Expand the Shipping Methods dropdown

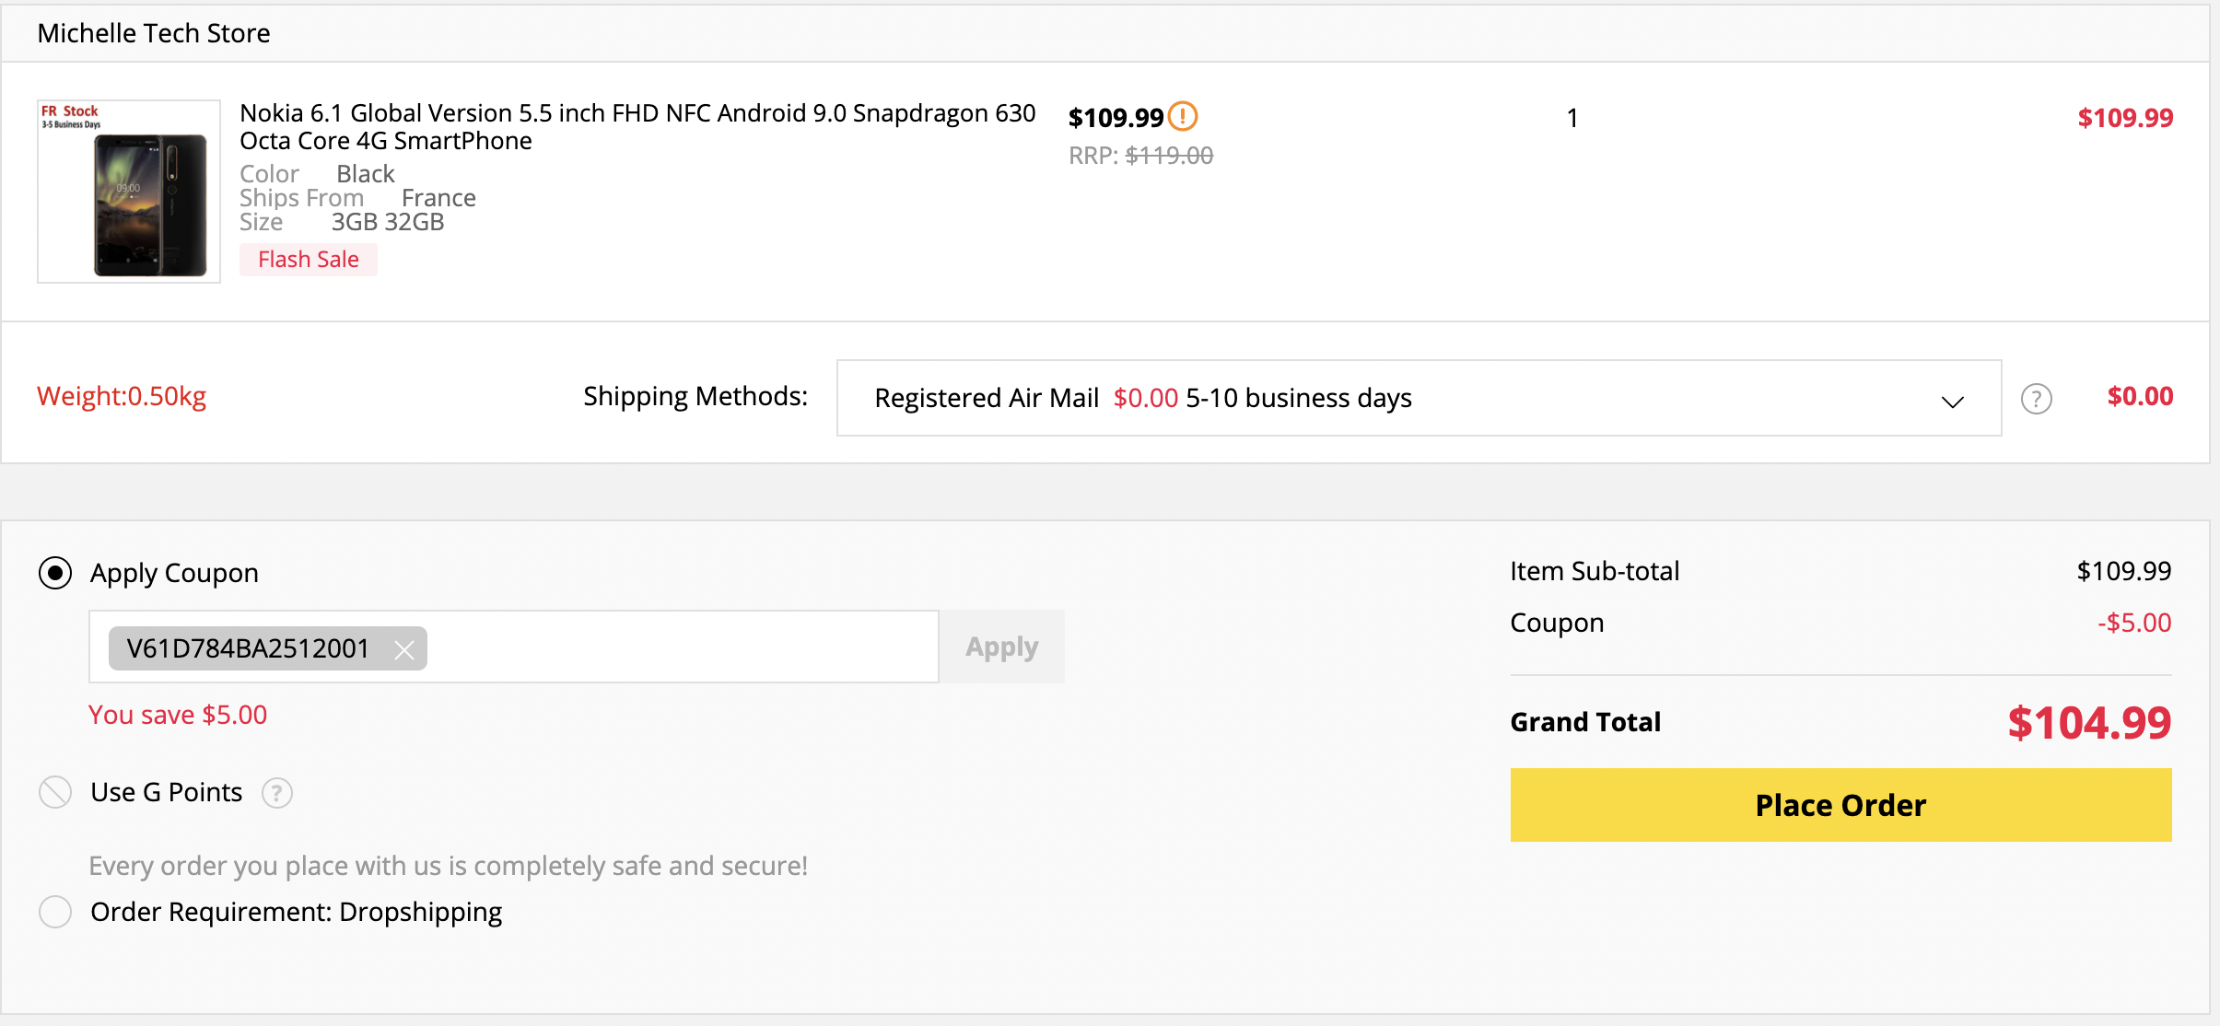pos(1419,398)
